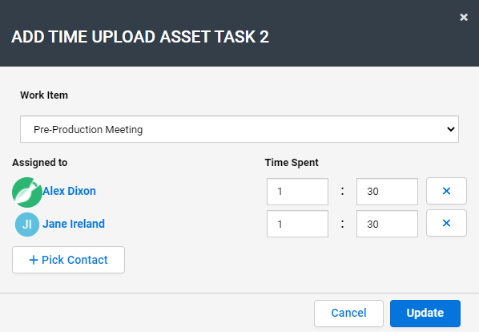This screenshot has height=332, width=479.
Task: Open the Work Item dropdown
Action: pyautogui.click(x=239, y=129)
